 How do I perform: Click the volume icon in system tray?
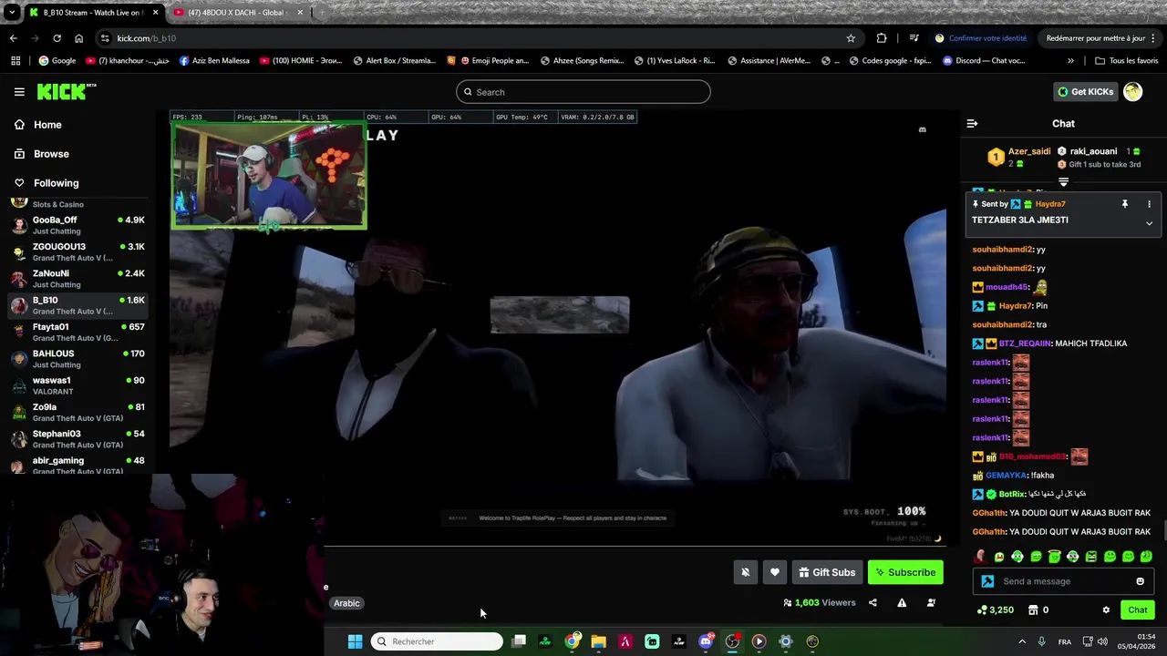click(x=1102, y=641)
